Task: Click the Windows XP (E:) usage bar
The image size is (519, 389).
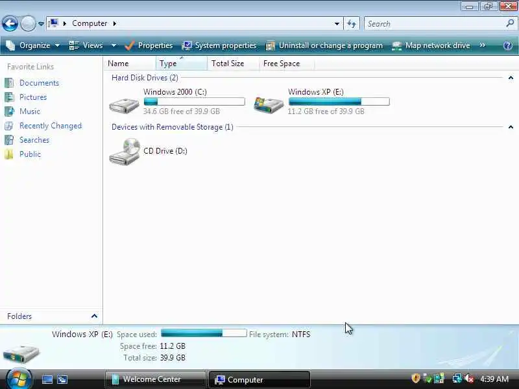Action: [x=339, y=102]
